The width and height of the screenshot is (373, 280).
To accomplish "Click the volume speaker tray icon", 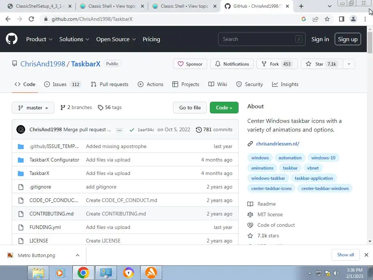I will point(336,273).
